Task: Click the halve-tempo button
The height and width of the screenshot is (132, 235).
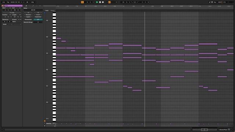Action: (x=28, y=13)
